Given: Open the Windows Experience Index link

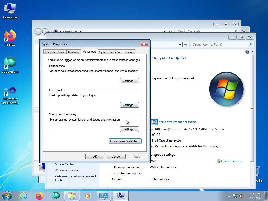Looking at the screenshot, I should point(177,122).
